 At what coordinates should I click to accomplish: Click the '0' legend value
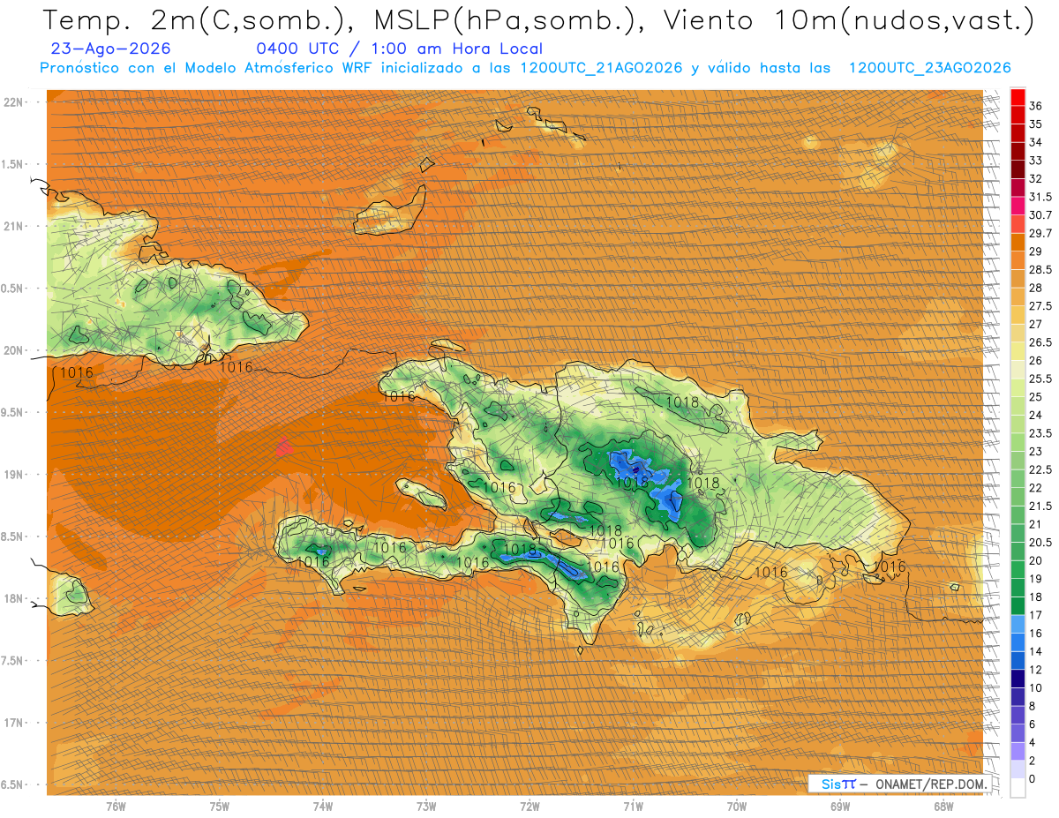click(1033, 779)
